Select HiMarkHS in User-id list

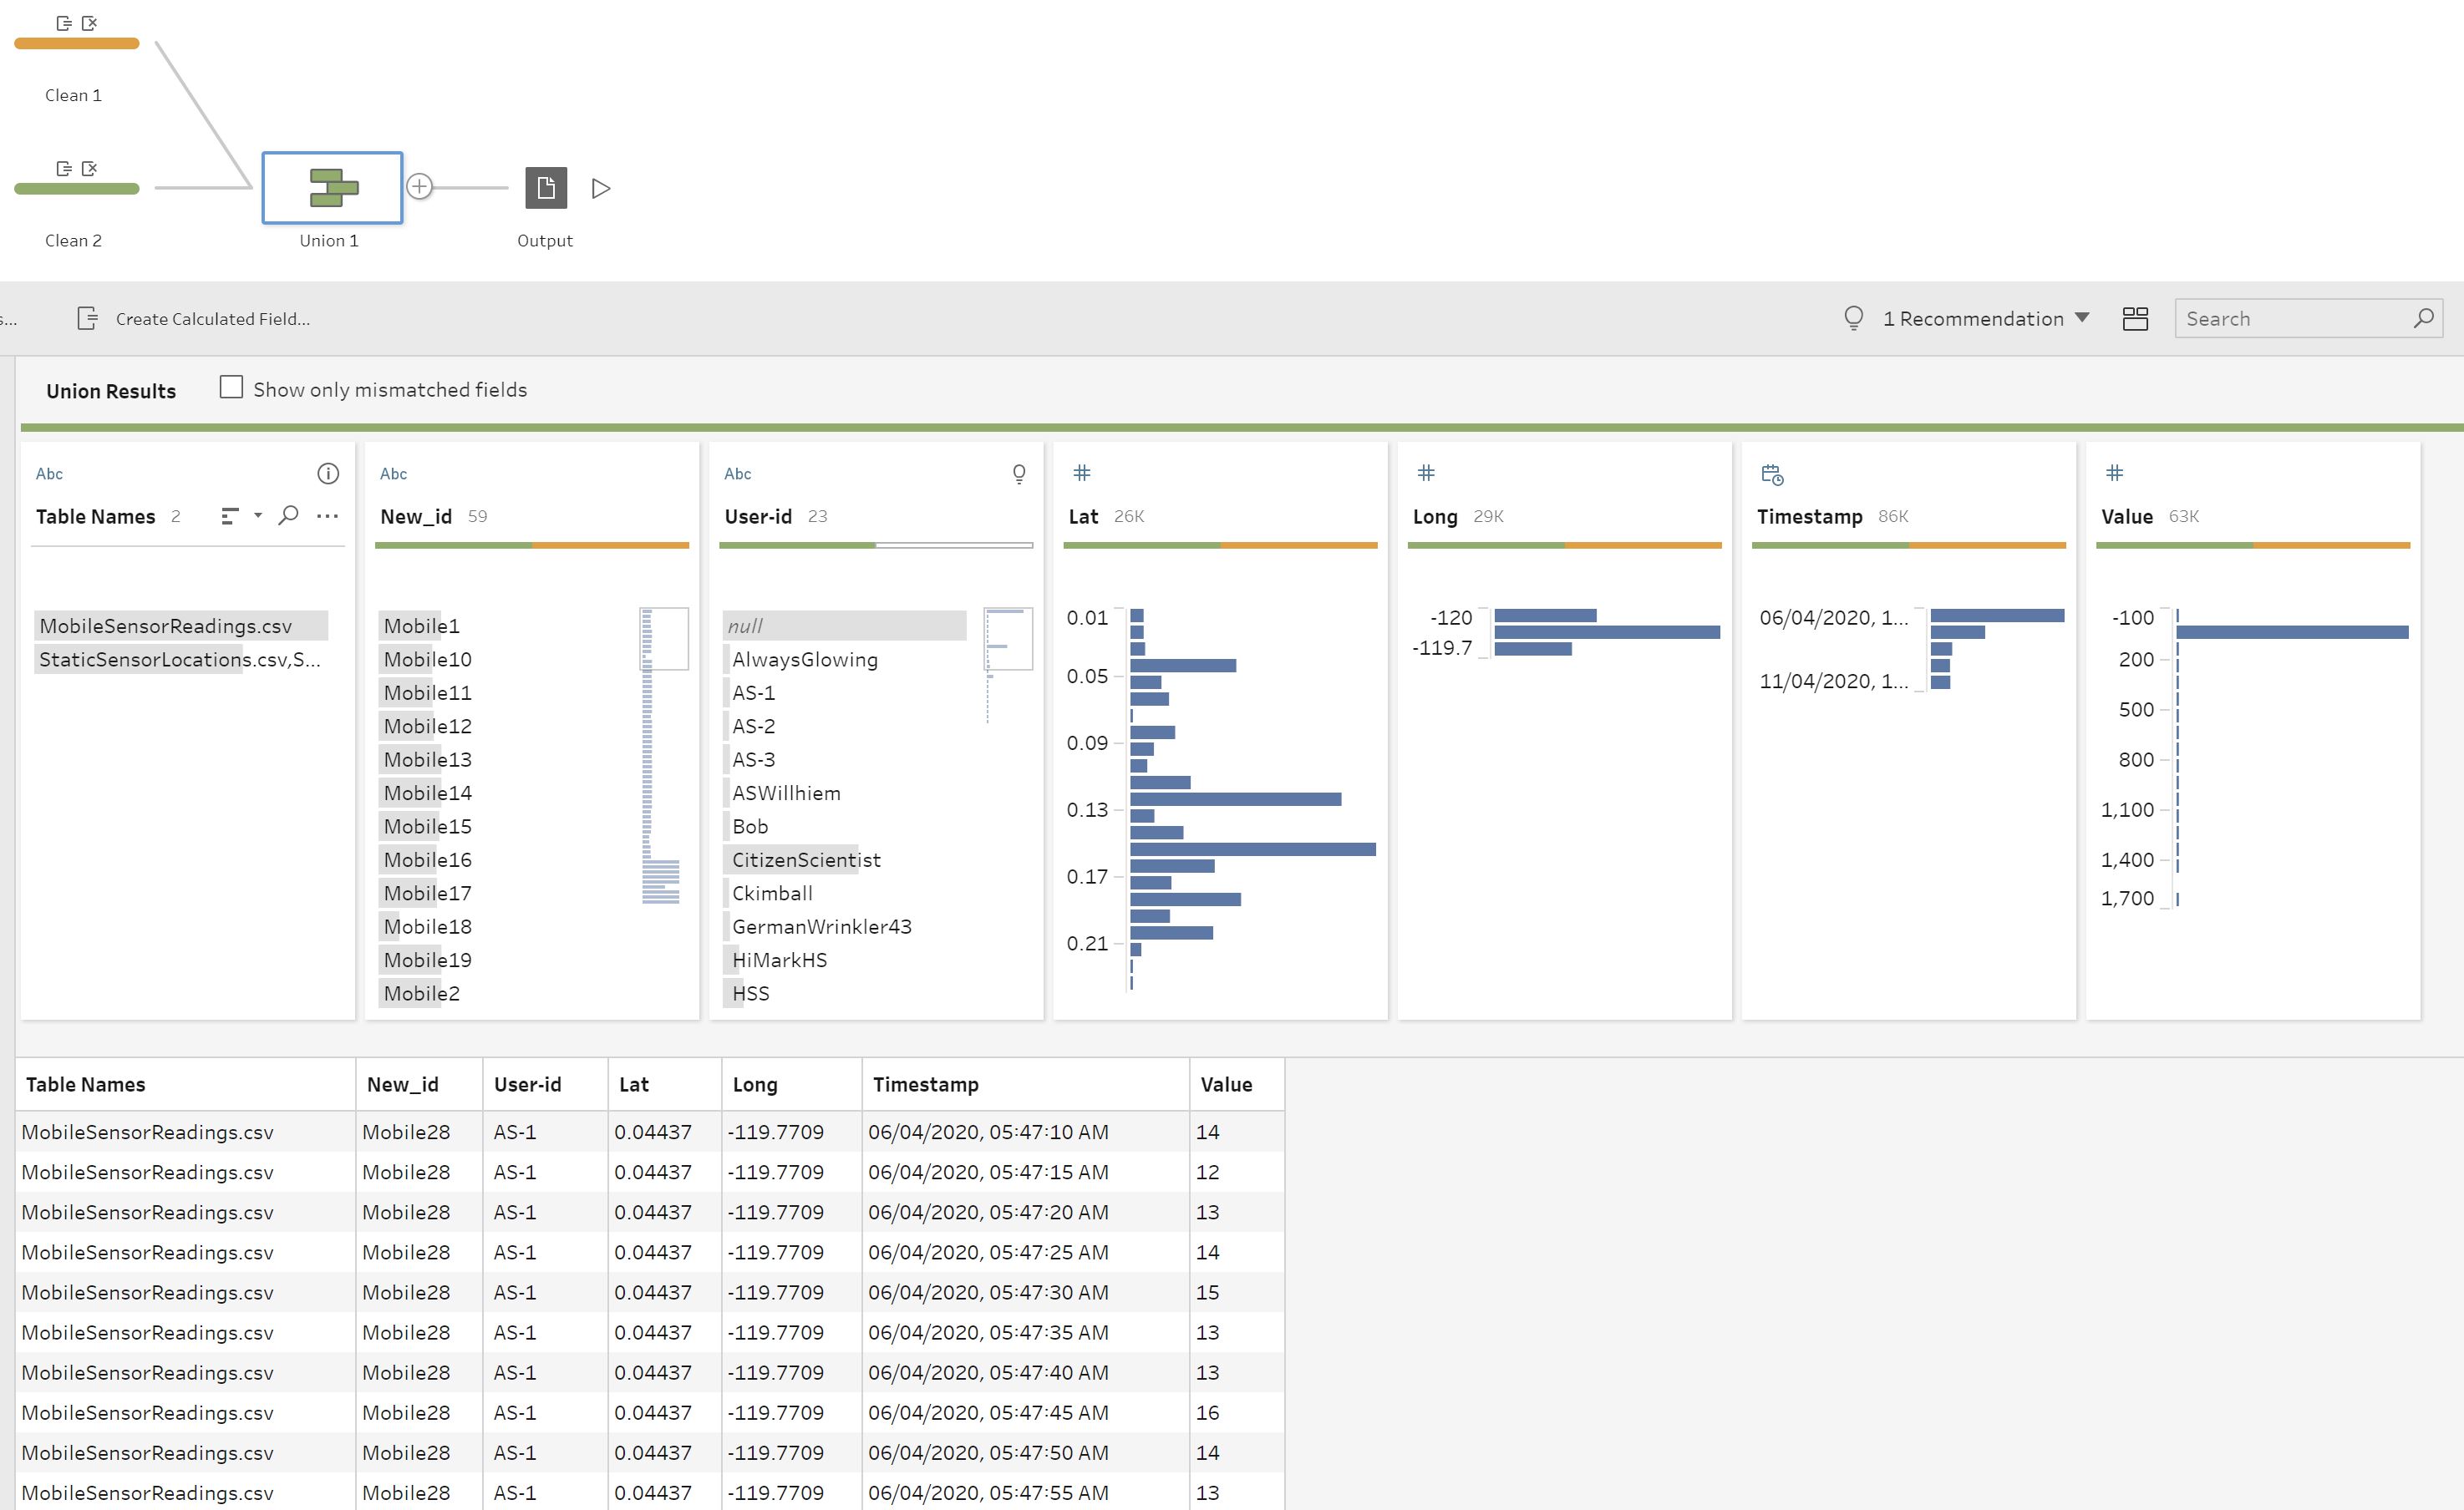(780, 960)
